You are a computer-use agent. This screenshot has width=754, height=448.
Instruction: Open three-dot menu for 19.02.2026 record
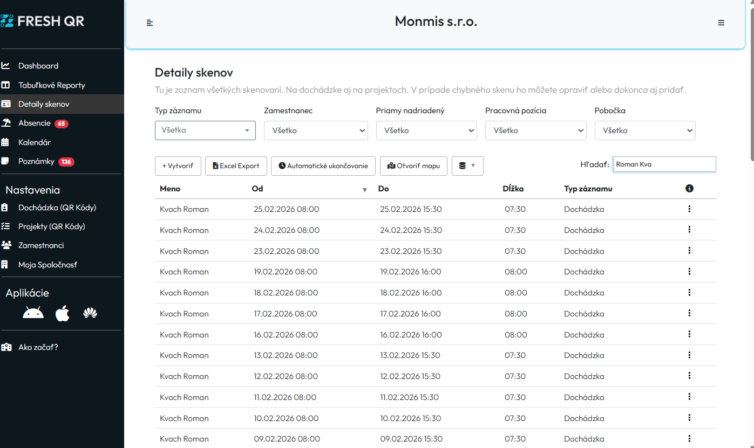tap(689, 272)
